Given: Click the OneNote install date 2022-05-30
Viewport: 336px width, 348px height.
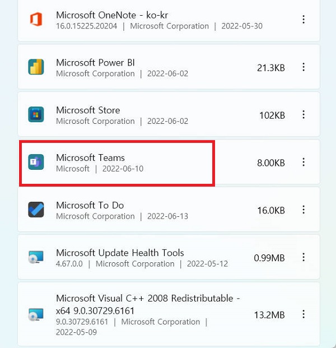Looking at the screenshot, I should coord(242,26).
